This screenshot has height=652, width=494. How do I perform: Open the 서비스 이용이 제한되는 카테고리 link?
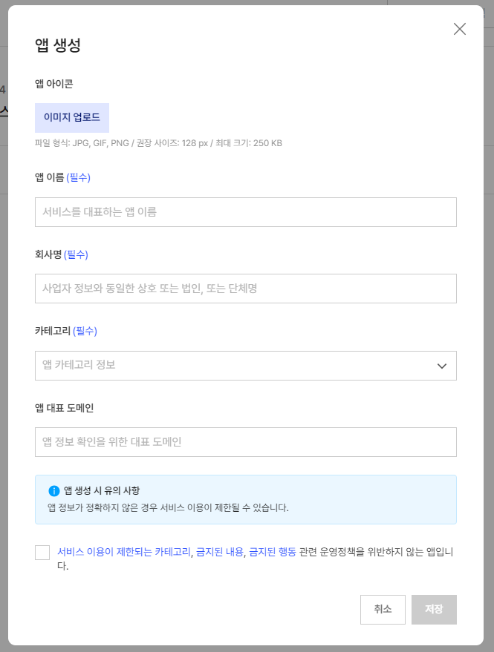click(124, 552)
